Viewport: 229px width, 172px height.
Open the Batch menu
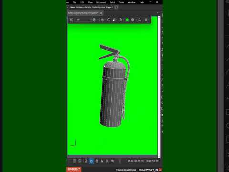coord(112,2)
